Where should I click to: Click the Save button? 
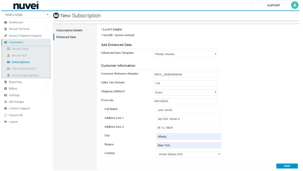pyautogui.click(x=287, y=166)
